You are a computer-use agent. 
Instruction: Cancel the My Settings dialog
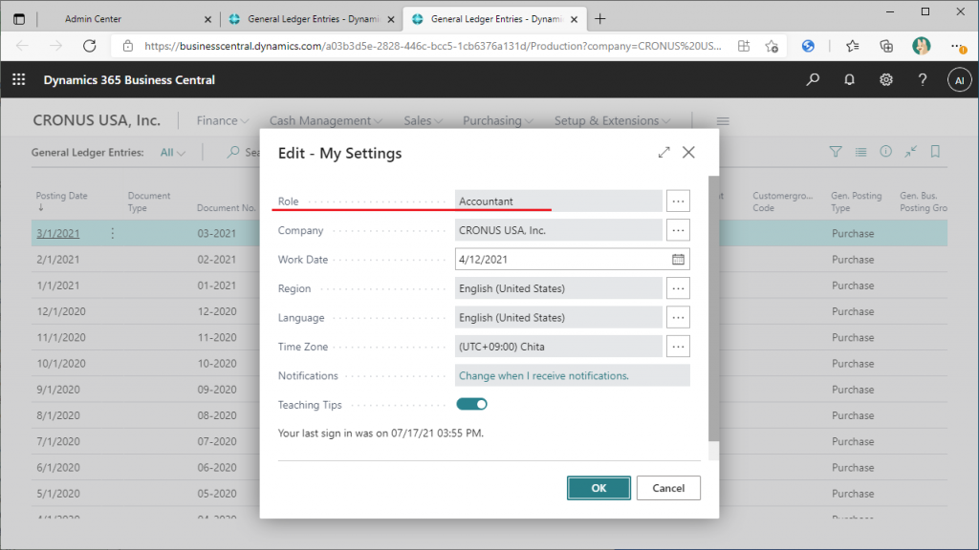point(668,488)
